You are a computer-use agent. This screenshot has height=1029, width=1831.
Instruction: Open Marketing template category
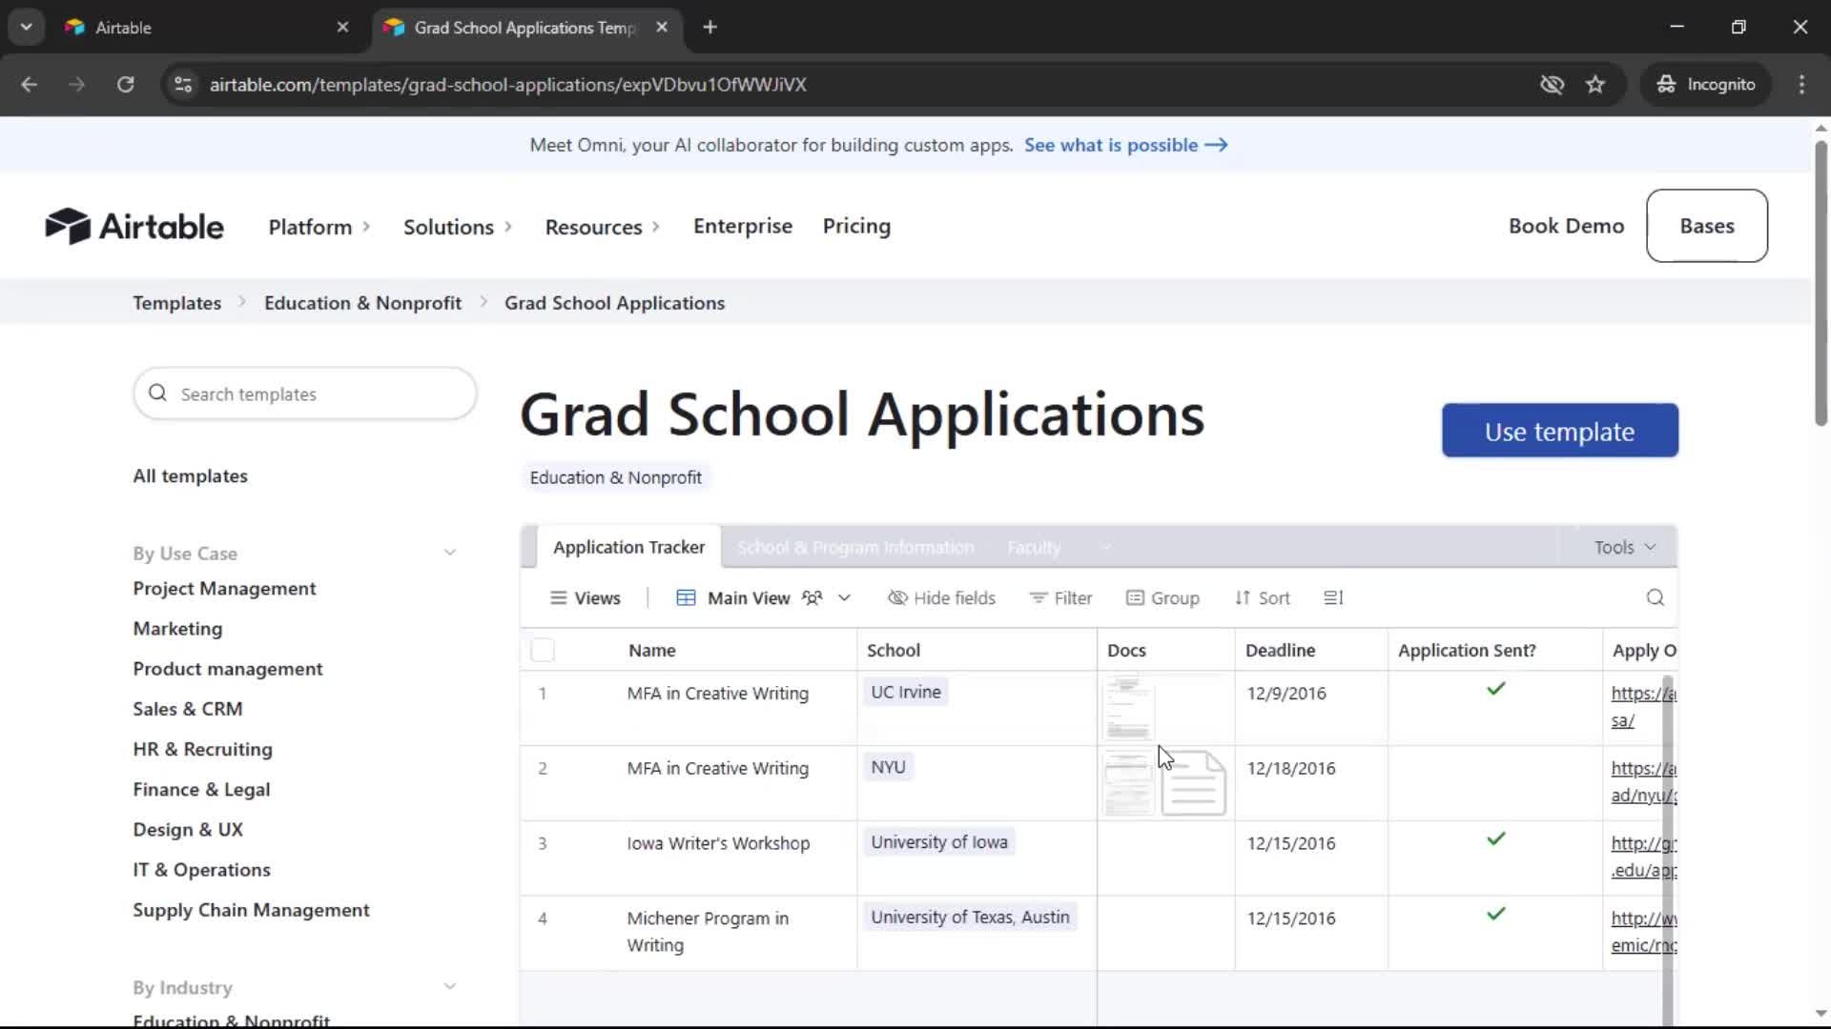click(177, 629)
